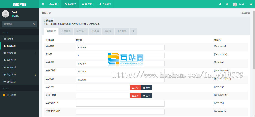Click the cart icon beside sidebar 积分商城
The height and width of the screenshot is (117, 255).
coord(5,67)
